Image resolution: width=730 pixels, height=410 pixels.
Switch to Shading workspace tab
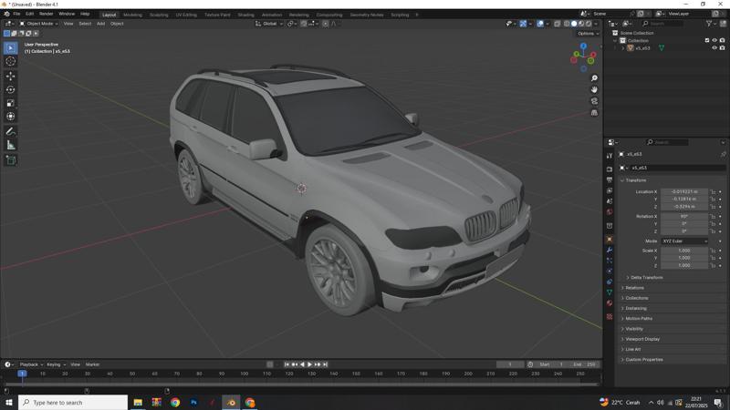pyautogui.click(x=245, y=15)
